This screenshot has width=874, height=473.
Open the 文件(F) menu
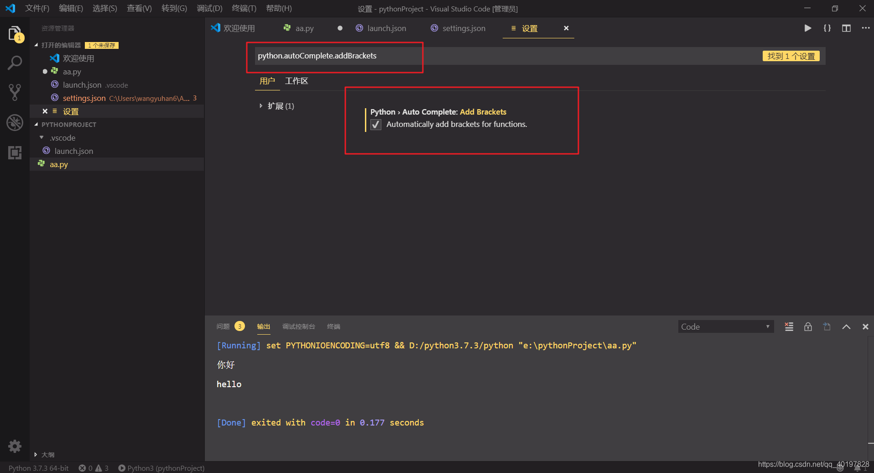(x=37, y=8)
